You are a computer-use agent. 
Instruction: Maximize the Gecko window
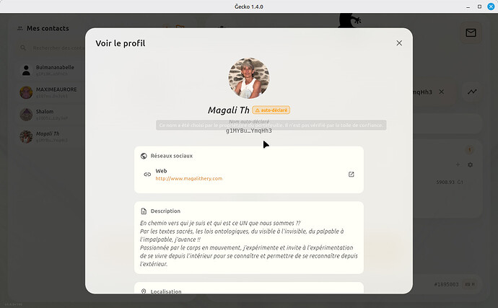tap(479, 6)
